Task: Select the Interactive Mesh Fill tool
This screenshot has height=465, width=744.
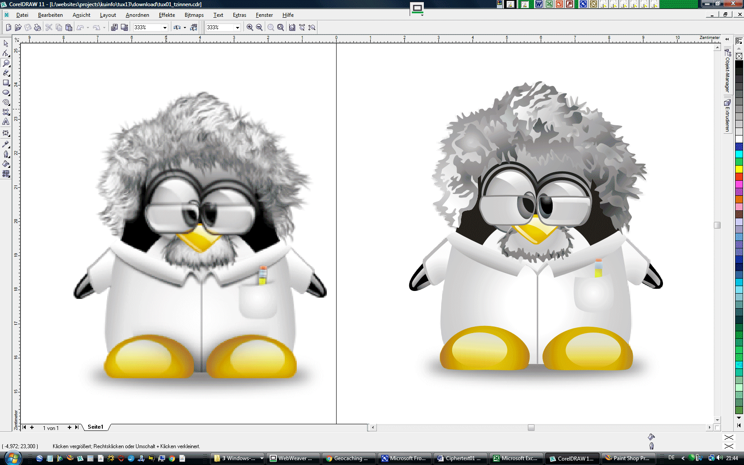Action: pos(6,174)
